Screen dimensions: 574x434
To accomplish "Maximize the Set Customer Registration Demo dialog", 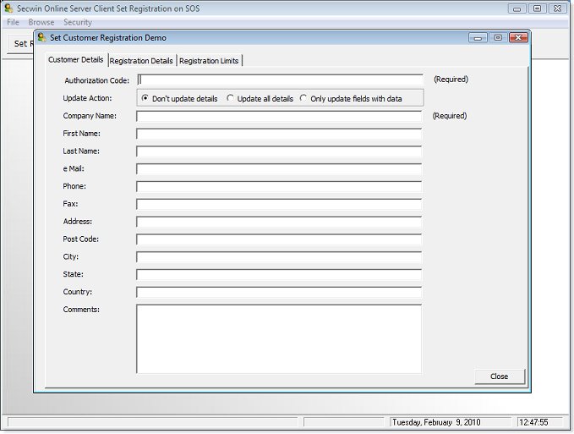I will pyautogui.click(x=498, y=38).
